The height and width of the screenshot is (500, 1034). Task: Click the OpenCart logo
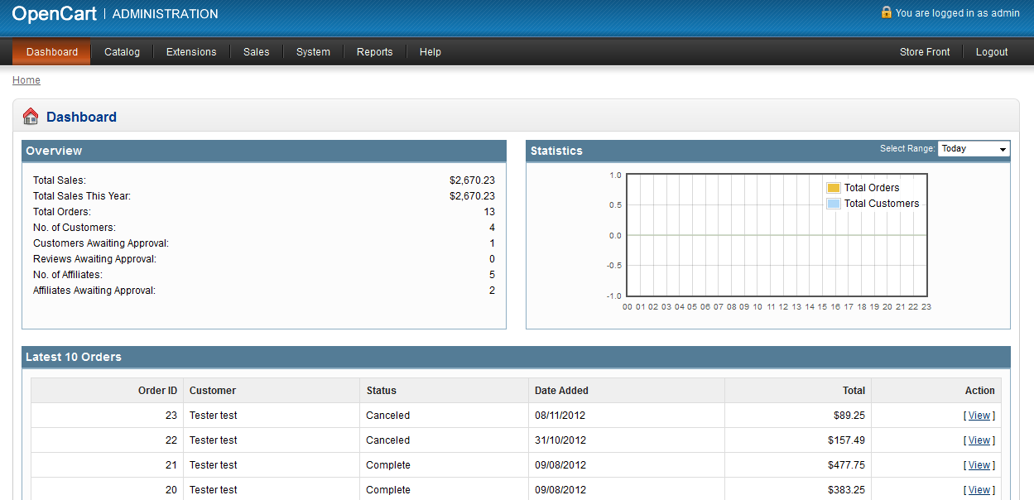coord(54,13)
